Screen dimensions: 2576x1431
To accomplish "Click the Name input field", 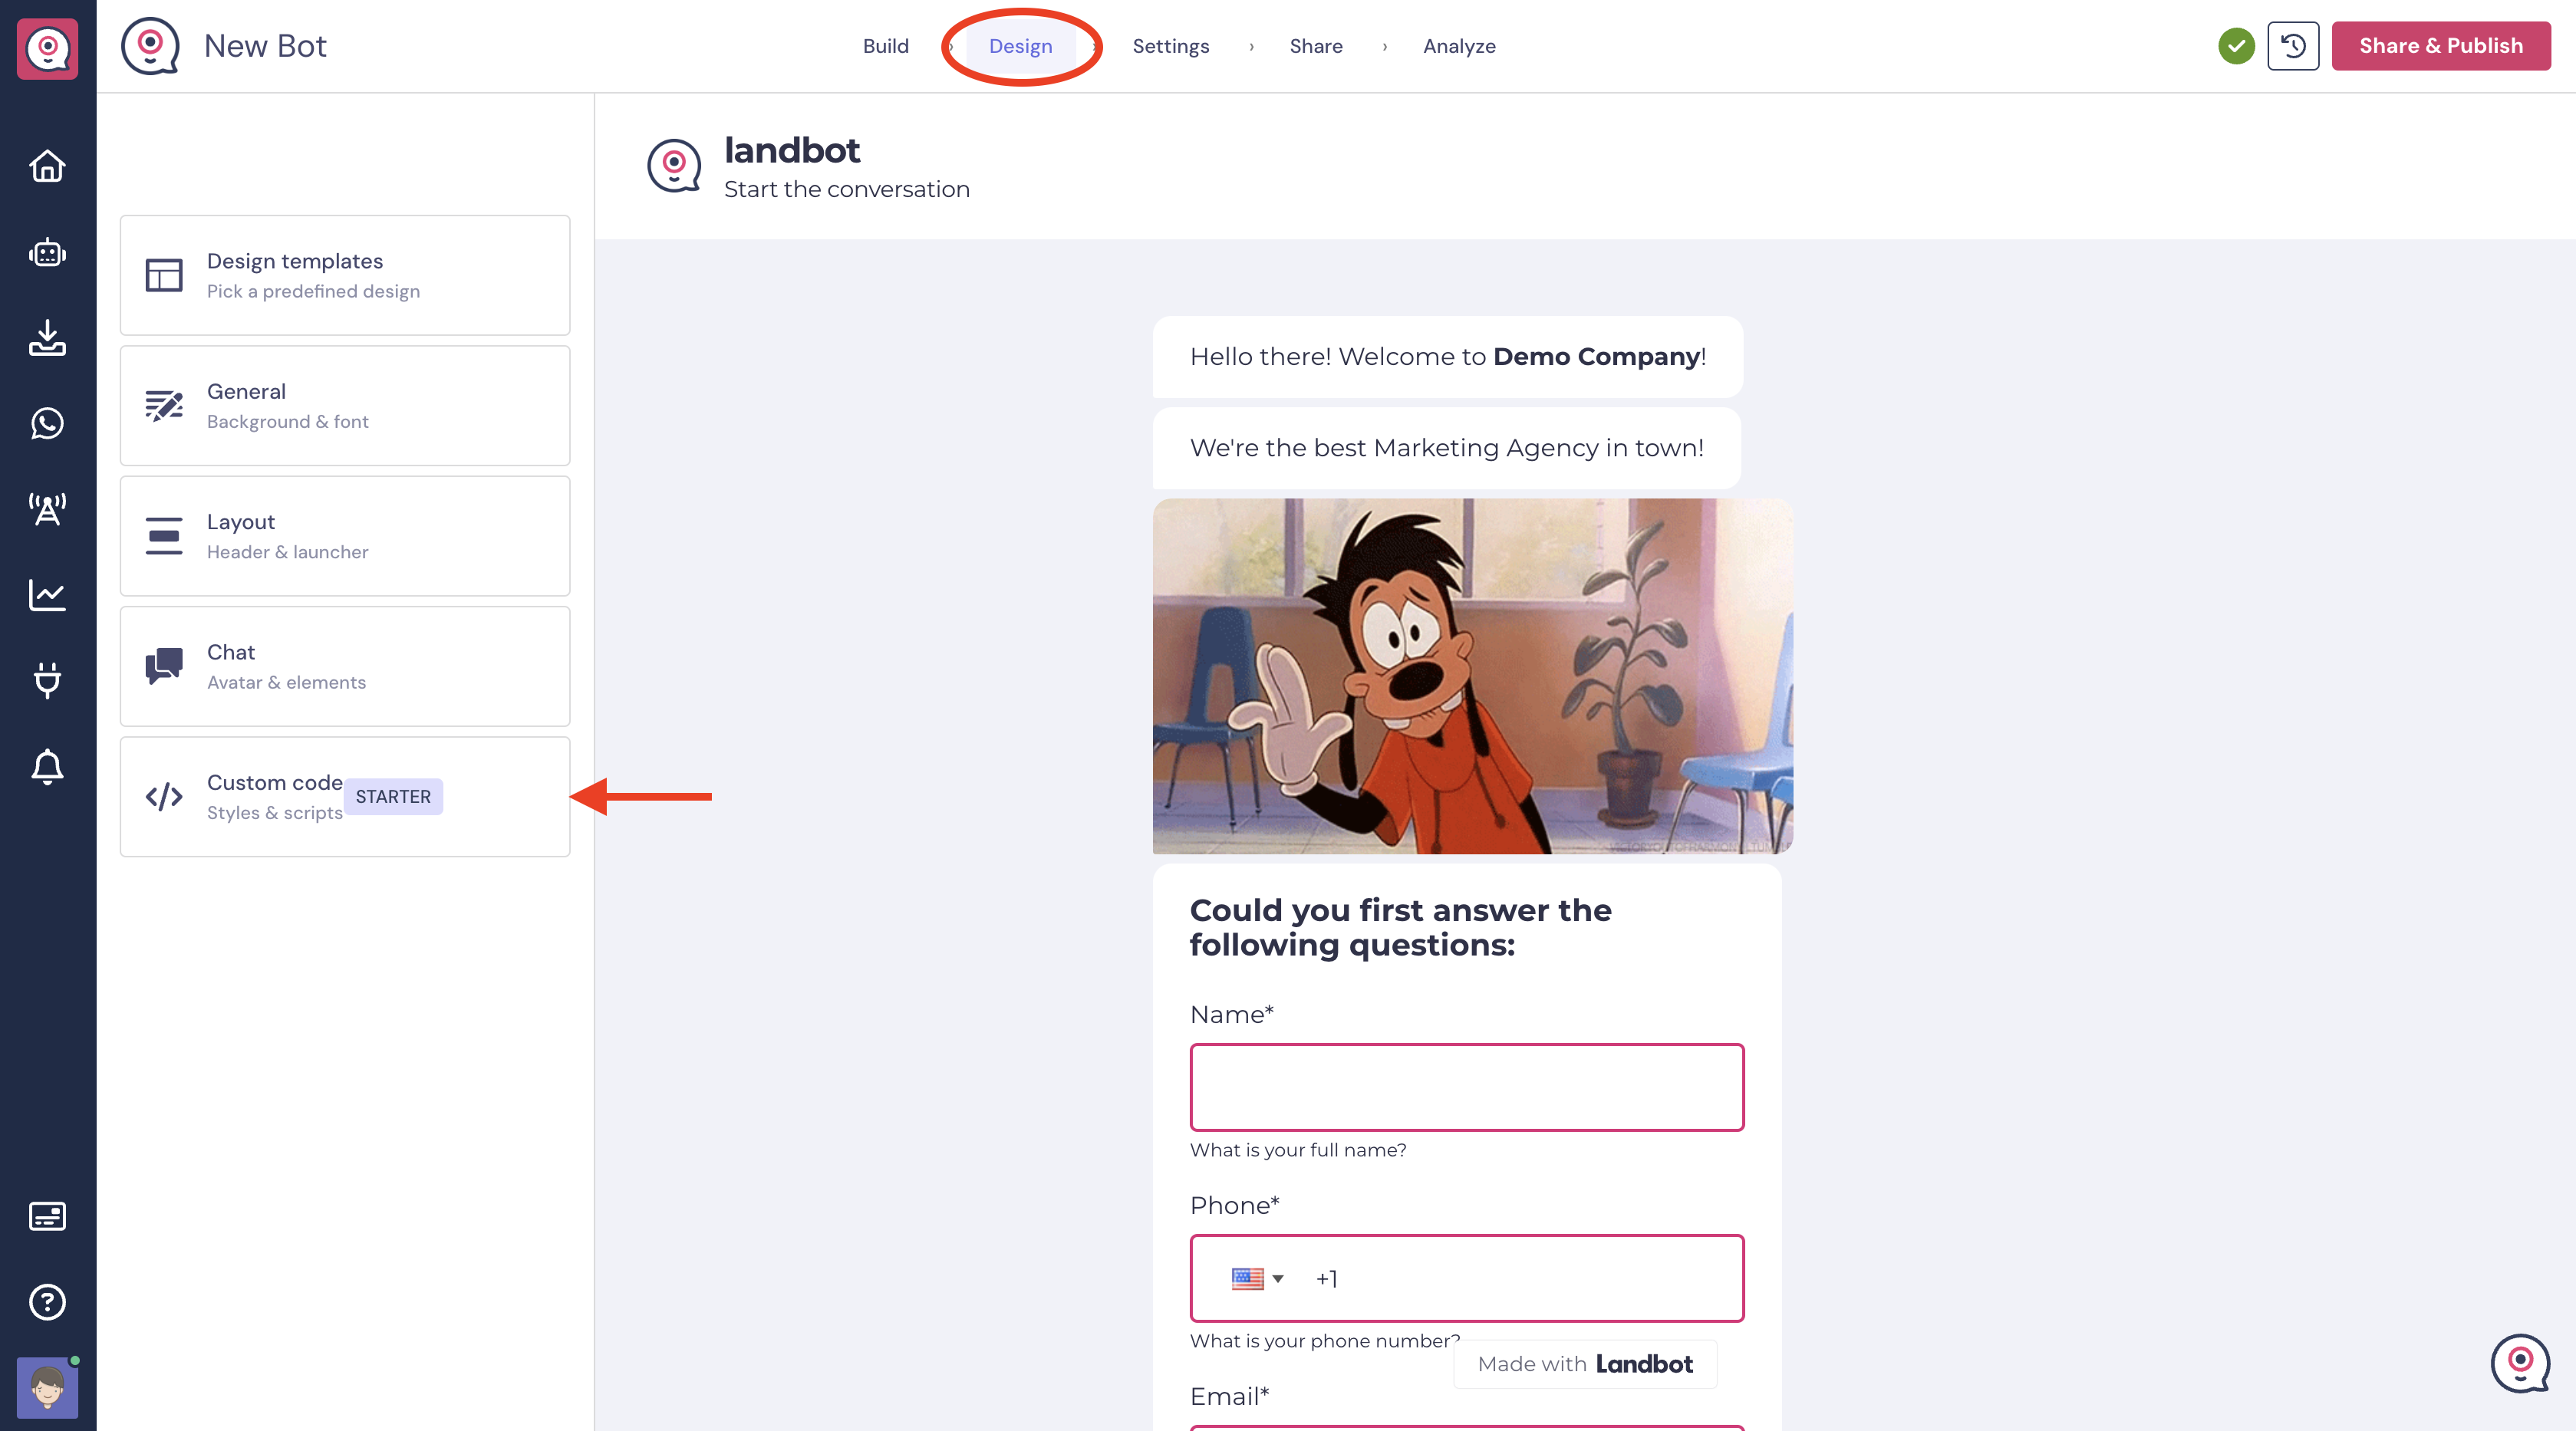I will (1466, 1087).
